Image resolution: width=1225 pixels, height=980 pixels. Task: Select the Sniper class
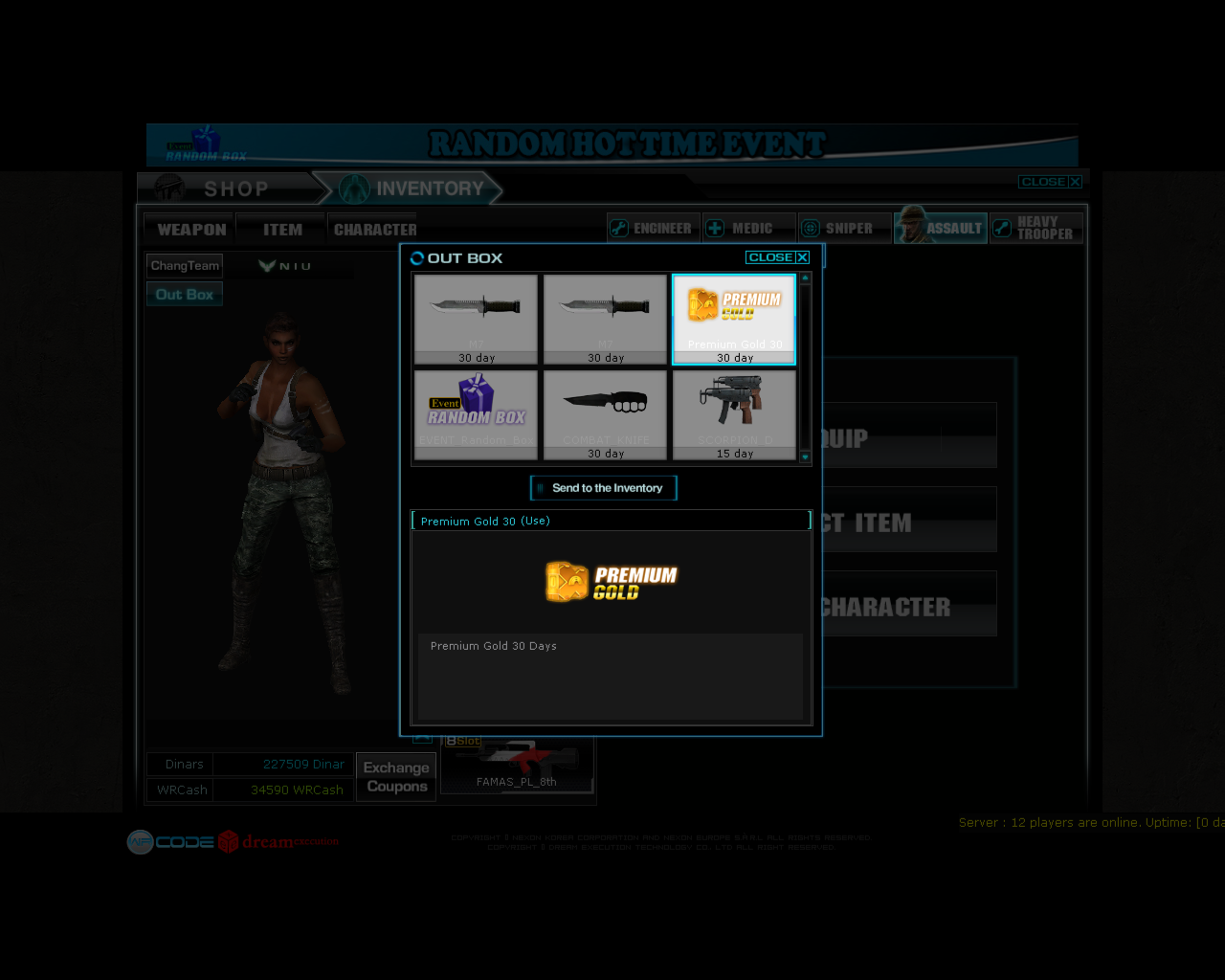(x=845, y=228)
